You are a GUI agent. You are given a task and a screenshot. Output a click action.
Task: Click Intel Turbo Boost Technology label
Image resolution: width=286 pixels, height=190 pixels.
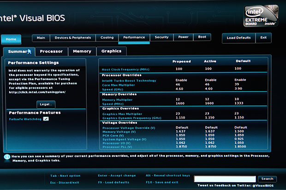point(129,81)
